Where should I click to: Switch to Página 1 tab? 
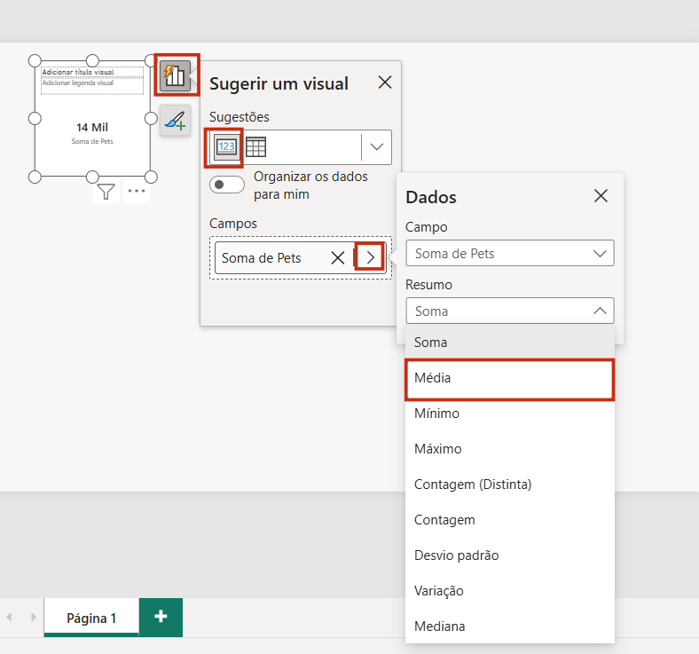pyautogui.click(x=91, y=618)
